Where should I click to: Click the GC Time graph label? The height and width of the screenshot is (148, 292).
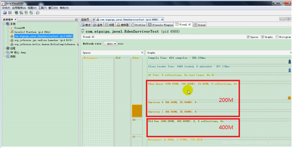coord(181,75)
